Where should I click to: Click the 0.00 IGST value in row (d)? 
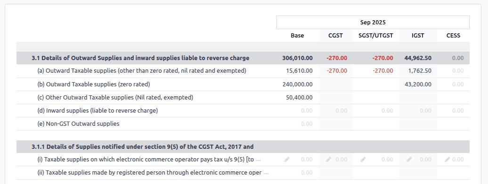425,110
